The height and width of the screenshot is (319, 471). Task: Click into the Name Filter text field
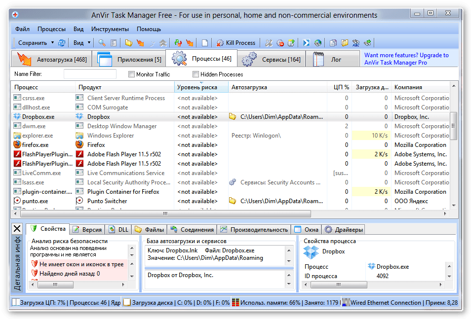(x=90, y=74)
